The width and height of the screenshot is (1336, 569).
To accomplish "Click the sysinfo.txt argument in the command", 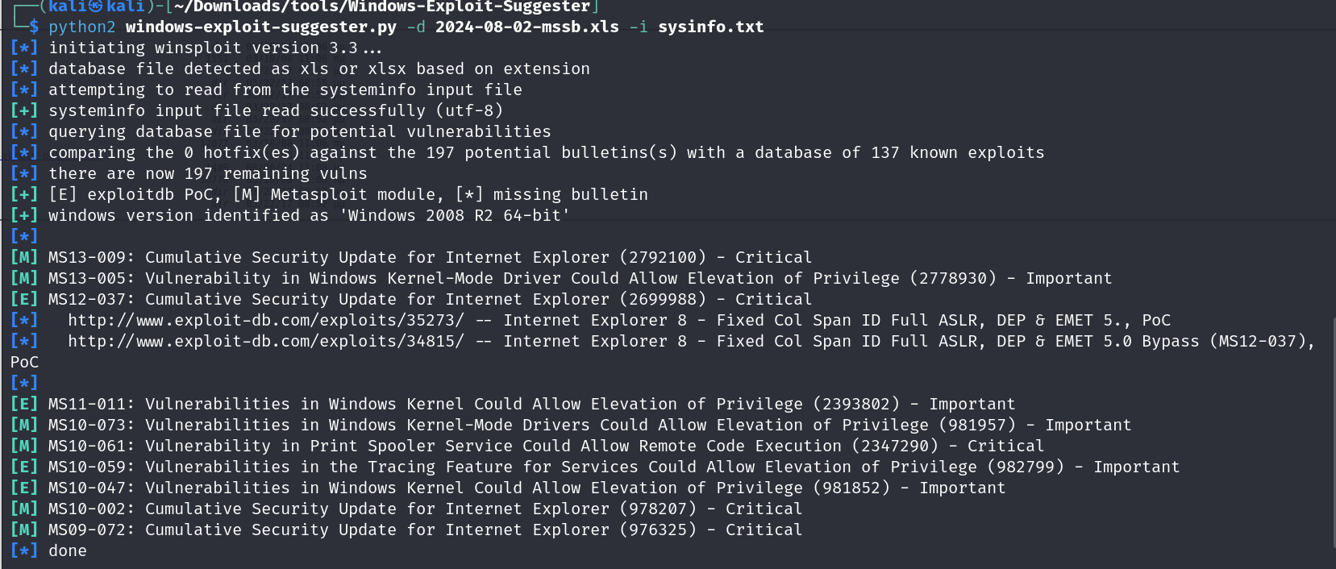I will point(710,27).
